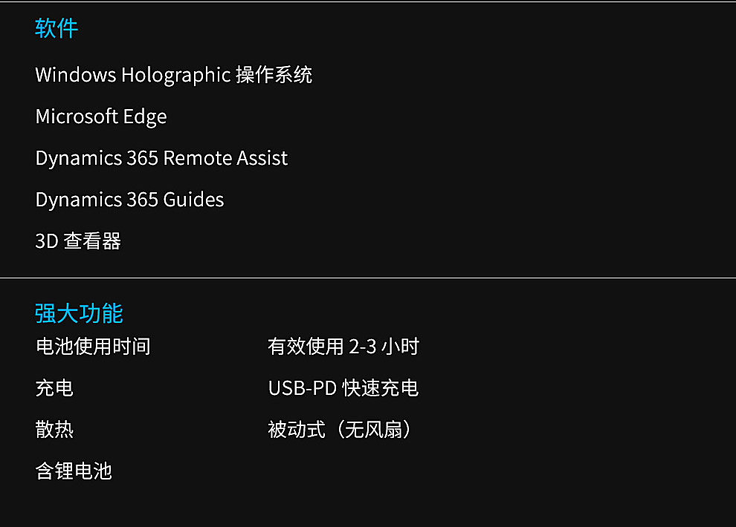Open the 3D 查看器 entry

click(x=78, y=241)
